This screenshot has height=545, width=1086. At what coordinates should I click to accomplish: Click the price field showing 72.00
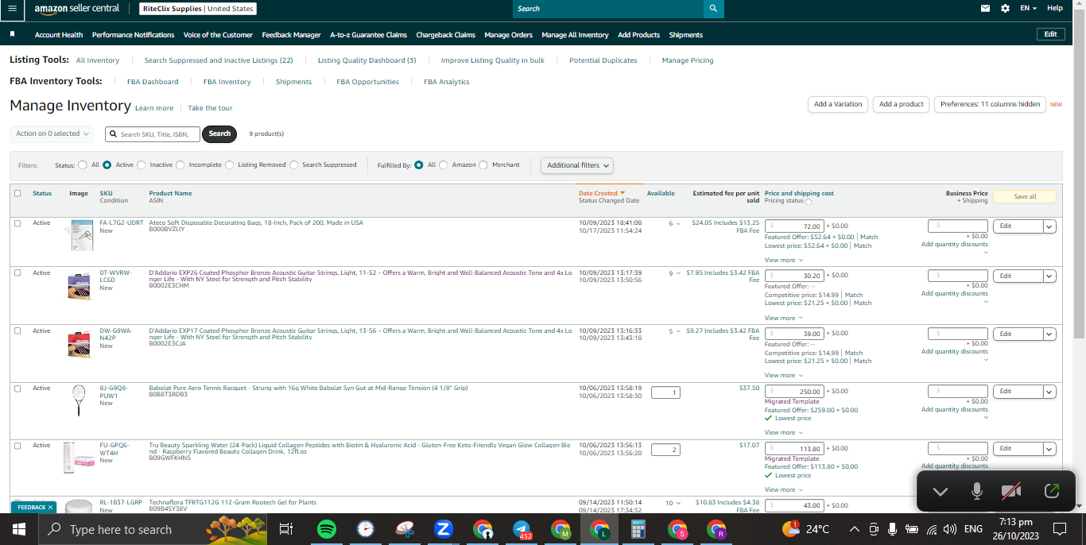coord(794,226)
